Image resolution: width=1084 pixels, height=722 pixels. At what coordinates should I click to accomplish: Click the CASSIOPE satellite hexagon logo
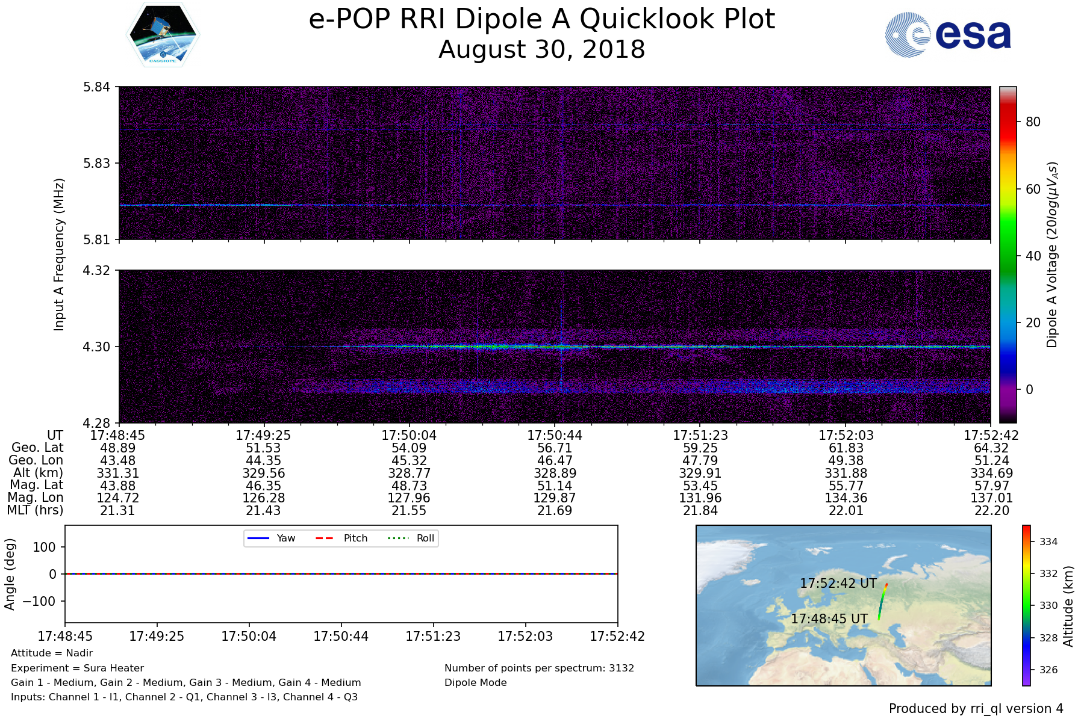(x=163, y=34)
